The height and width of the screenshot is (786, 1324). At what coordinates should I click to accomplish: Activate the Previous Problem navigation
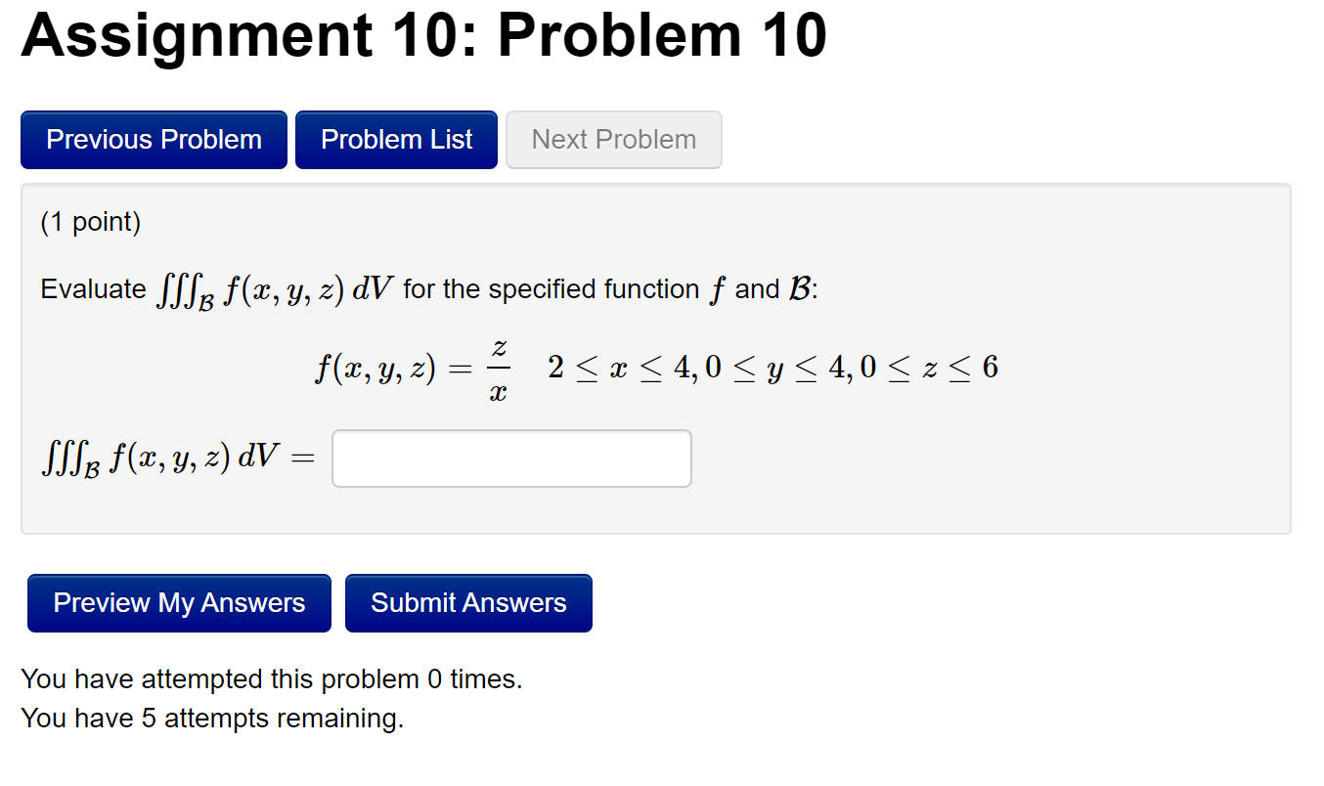point(153,139)
